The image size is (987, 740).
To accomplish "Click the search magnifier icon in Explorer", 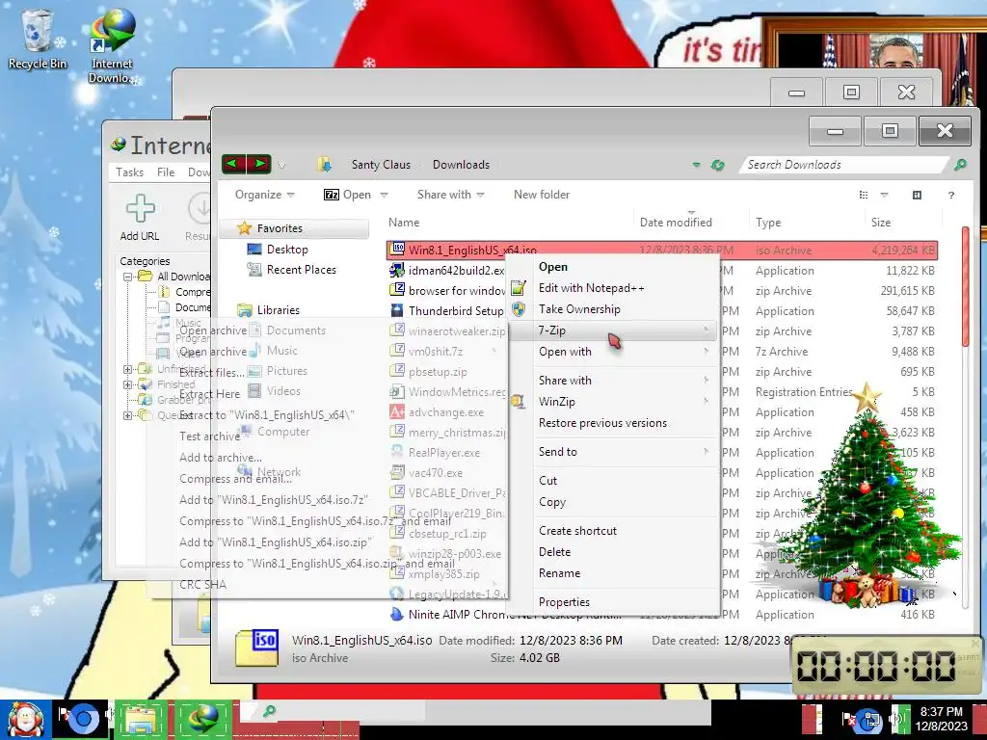I will (960, 165).
